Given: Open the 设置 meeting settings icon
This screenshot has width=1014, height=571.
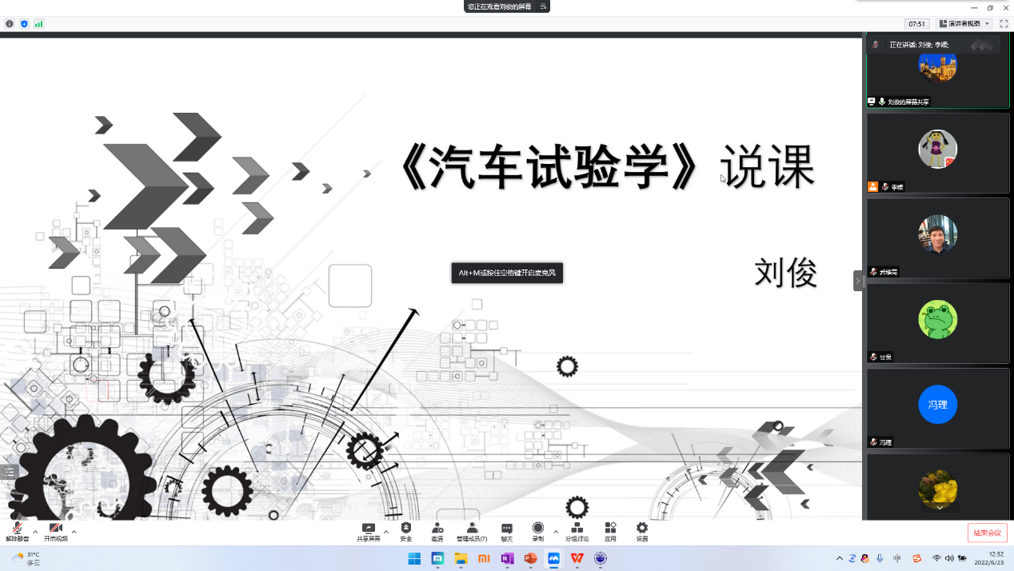Looking at the screenshot, I should [x=641, y=530].
